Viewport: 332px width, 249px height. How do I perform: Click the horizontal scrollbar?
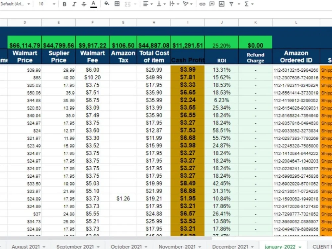tap(106, 238)
